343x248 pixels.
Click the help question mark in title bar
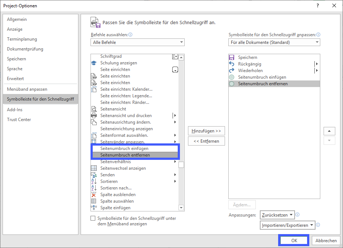click(x=318, y=6)
